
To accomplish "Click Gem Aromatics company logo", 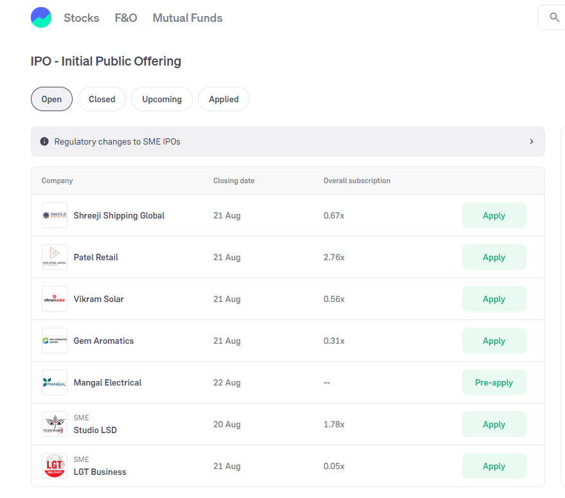I will pyautogui.click(x=55, y=341).
